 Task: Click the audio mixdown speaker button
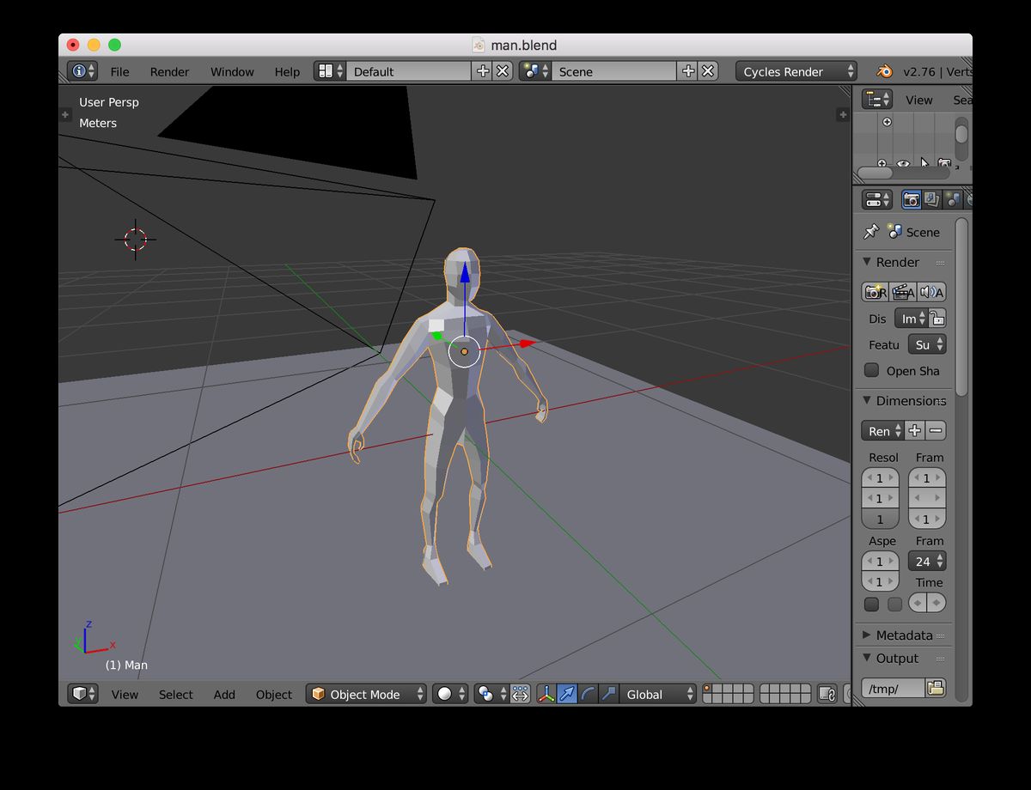(x=931, y=293)
